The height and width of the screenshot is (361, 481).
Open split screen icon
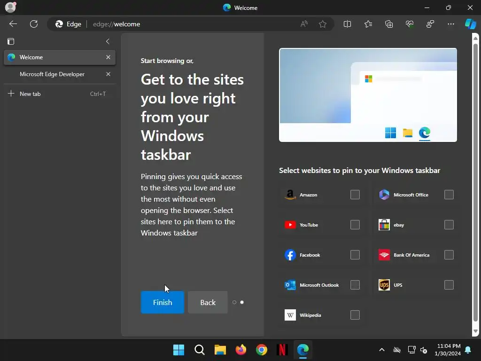tap(347, 24)
